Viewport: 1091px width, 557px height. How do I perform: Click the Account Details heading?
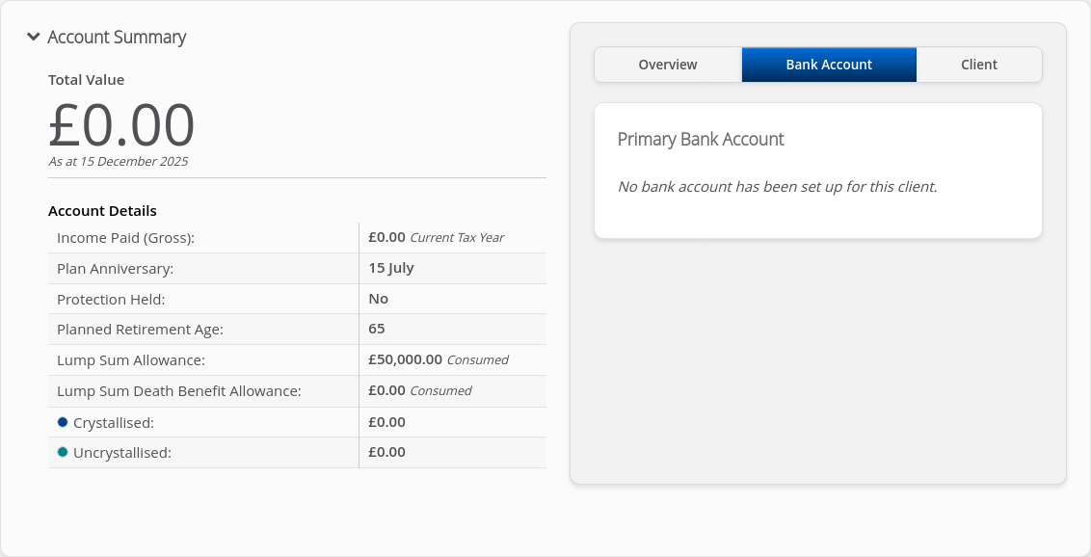coord(102,211)
